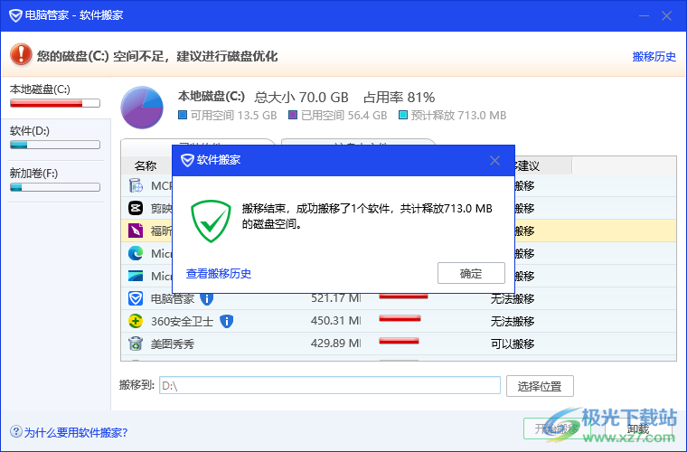Close the 电脑管家 main window

click(667, 15)
